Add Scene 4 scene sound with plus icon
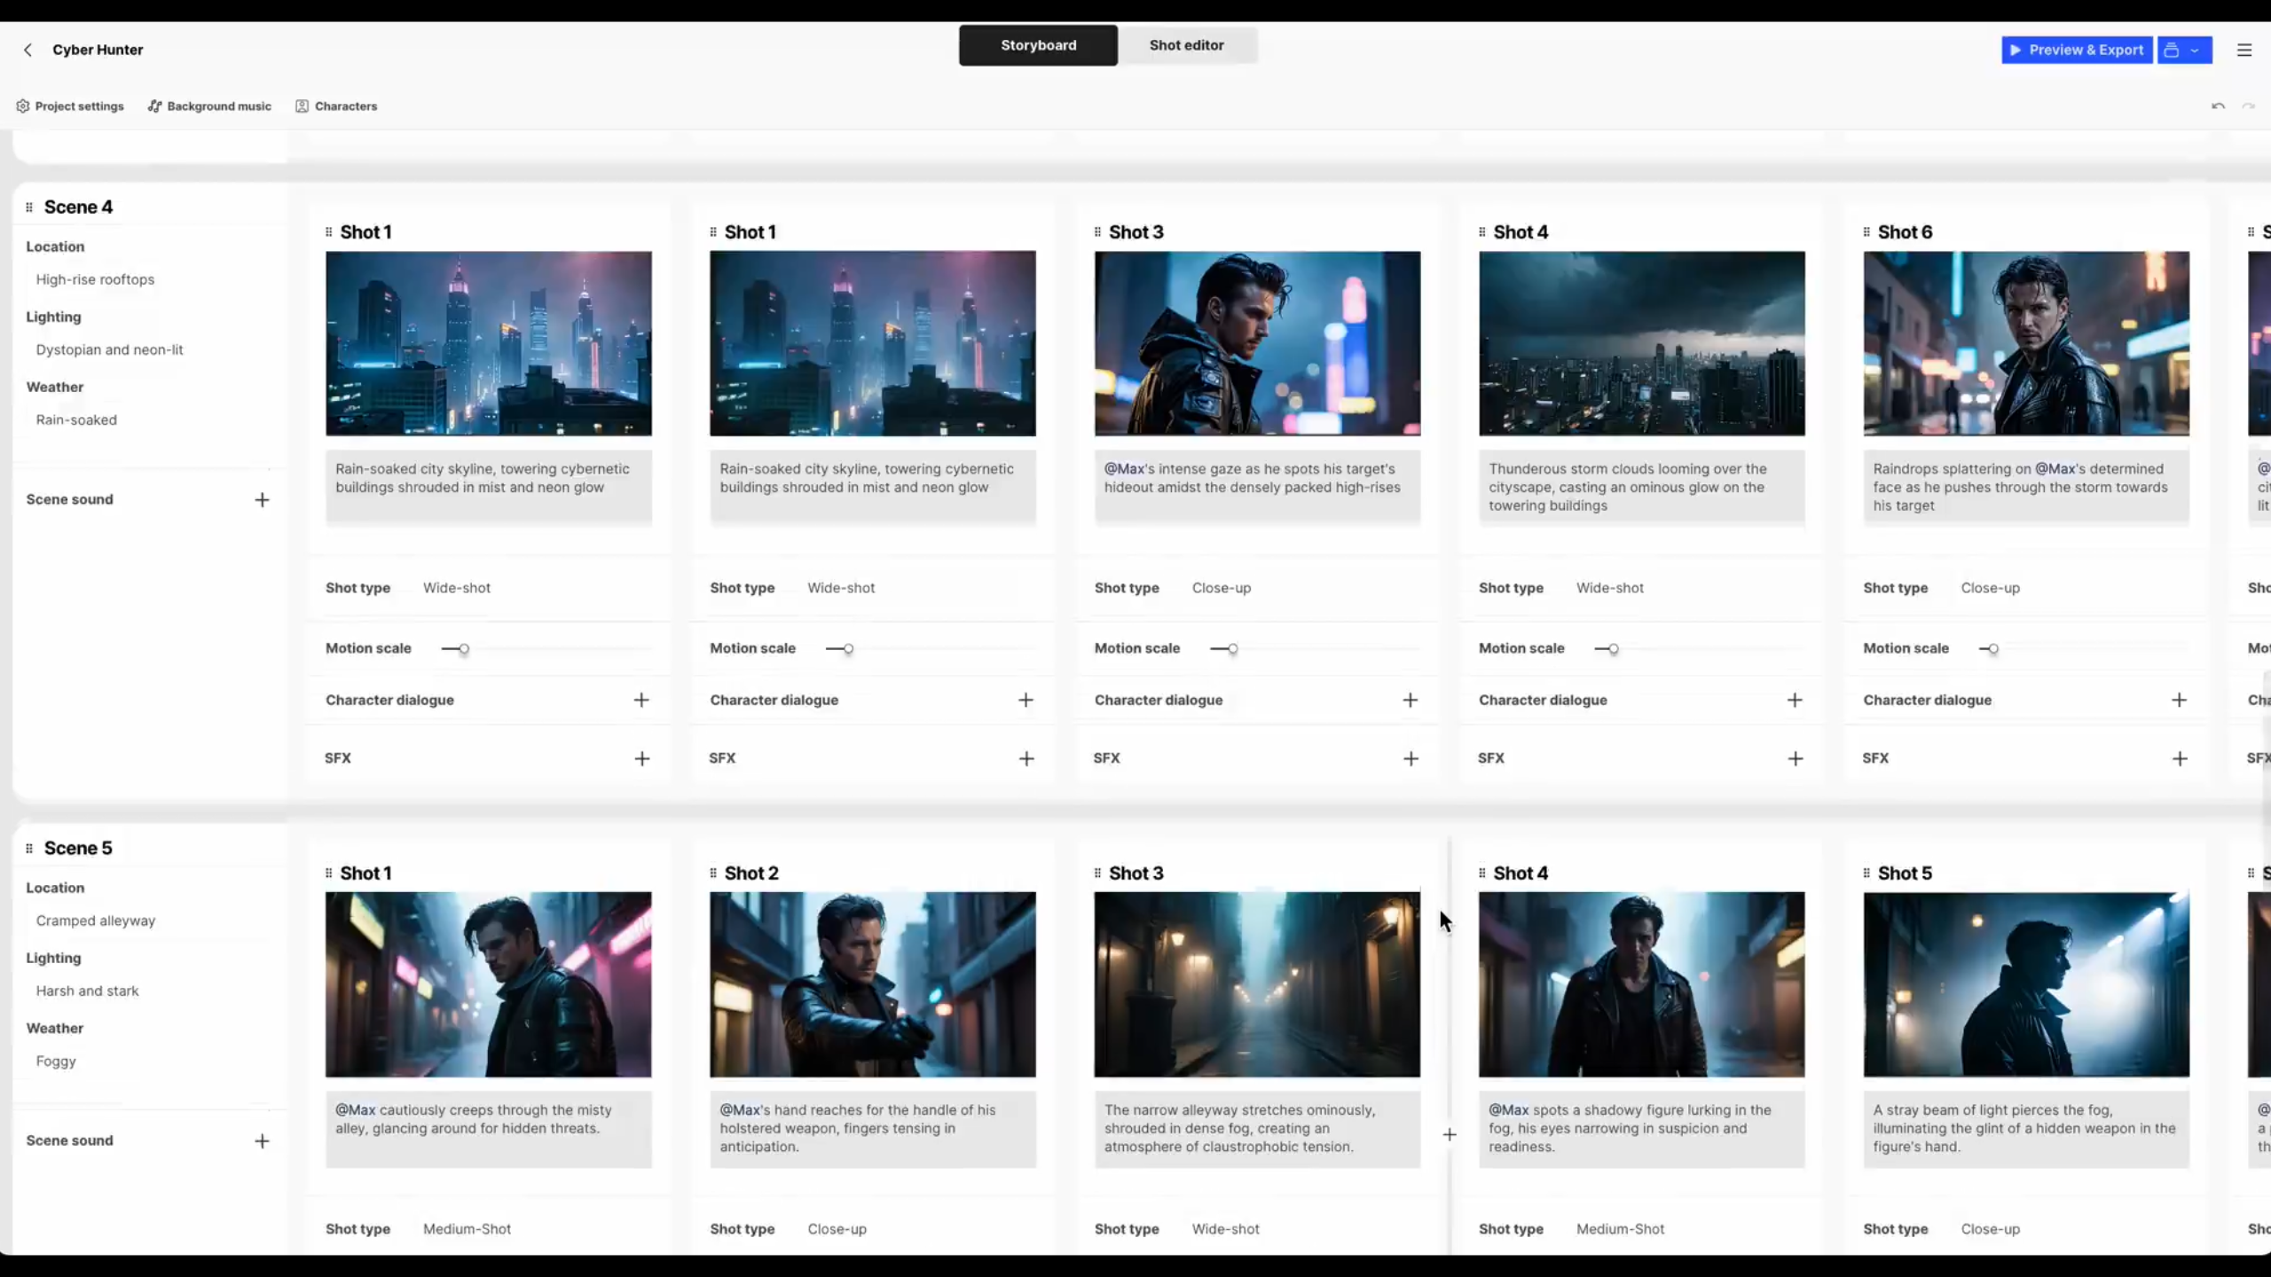2271x1277 pixels. click(262, 500)
